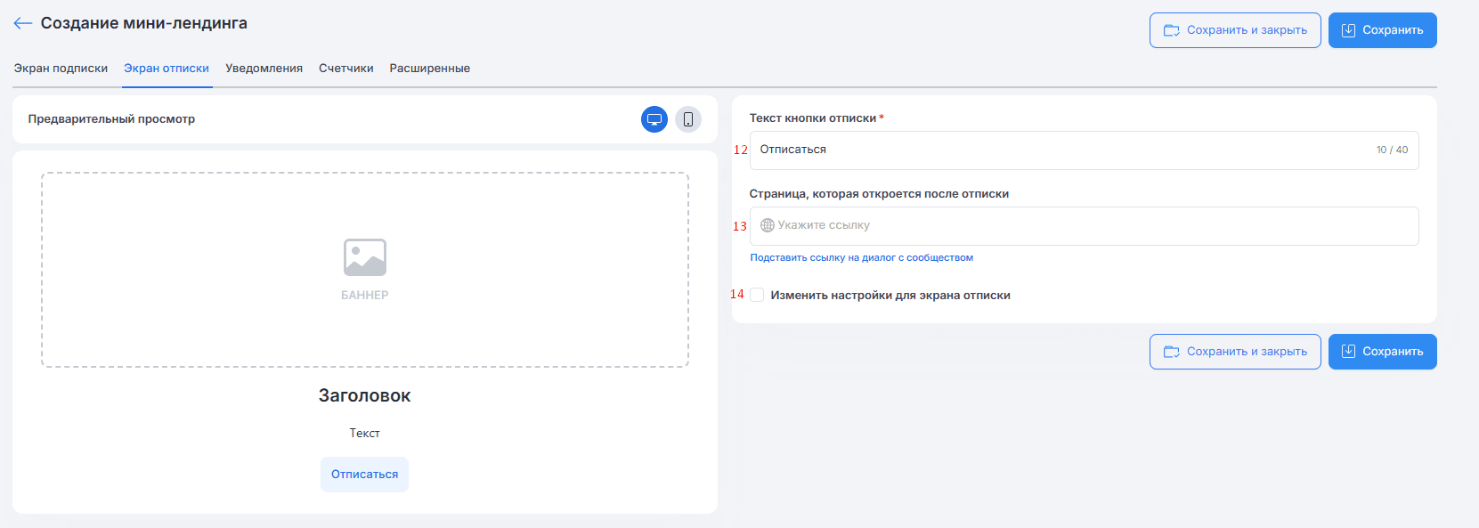Image resolution: width=1479 pixels, height=528 pixels.
Task: Click the Укажите ссылку input field
Action: click(1084, 226)
